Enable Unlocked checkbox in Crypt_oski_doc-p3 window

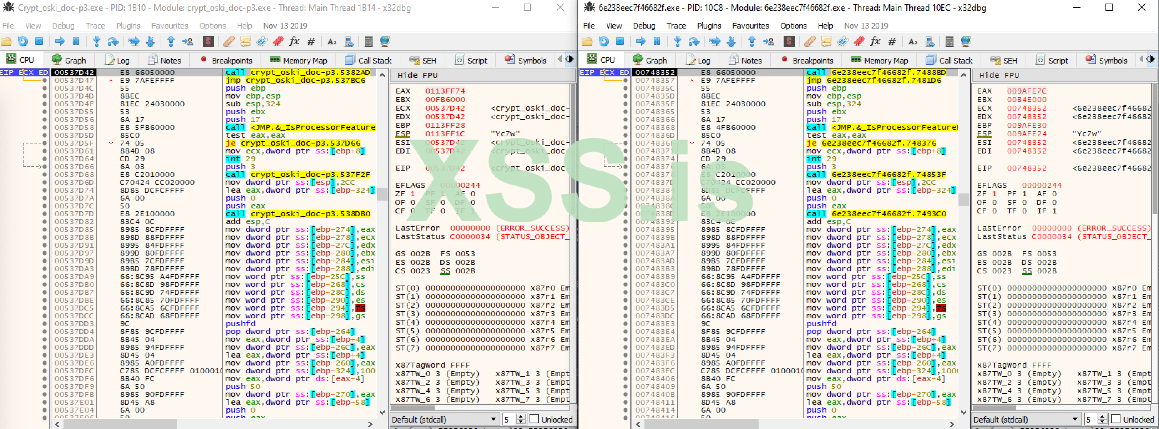coord(534,419)
